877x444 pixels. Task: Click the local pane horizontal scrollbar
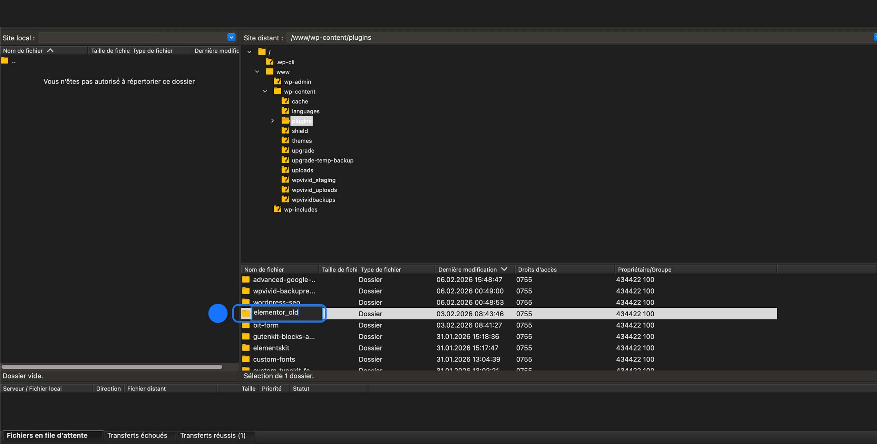(x=111, y=367)
